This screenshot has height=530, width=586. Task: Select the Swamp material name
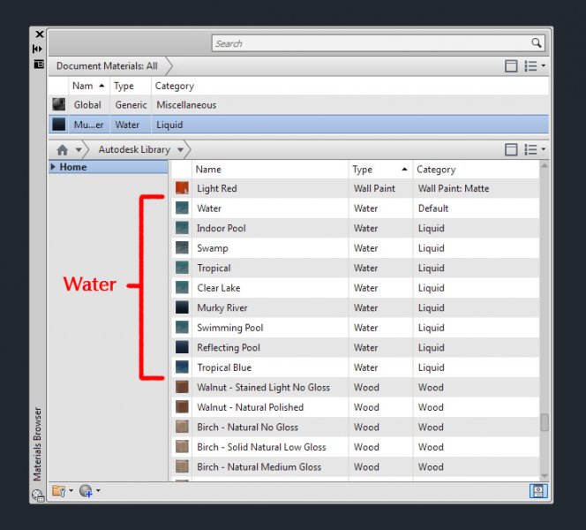(213, 248)
